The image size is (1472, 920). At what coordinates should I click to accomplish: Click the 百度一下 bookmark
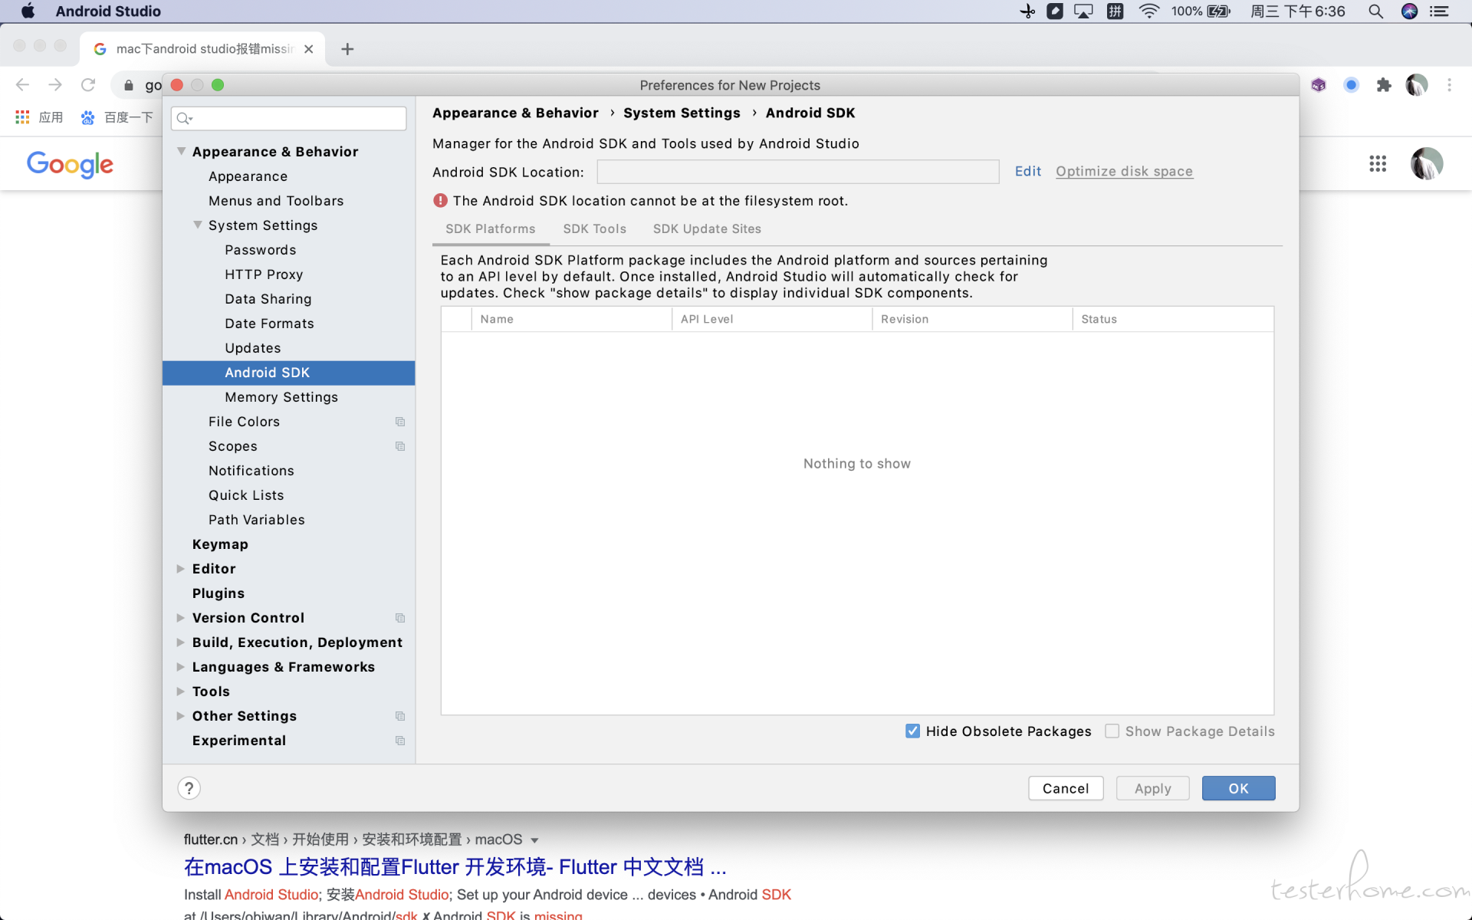117,117
